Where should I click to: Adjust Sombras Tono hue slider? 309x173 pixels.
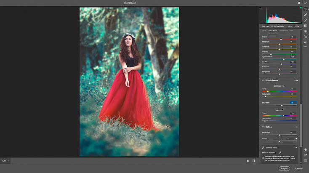(283, 116)
